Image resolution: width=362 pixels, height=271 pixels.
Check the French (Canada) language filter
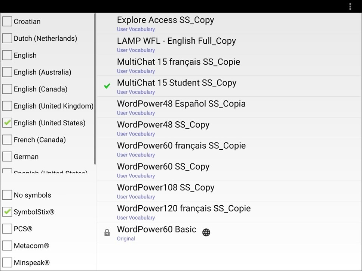pyautogui.click(x=7, y=140)
